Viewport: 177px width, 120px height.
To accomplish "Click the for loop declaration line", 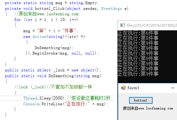I will (x=46, y=19).
